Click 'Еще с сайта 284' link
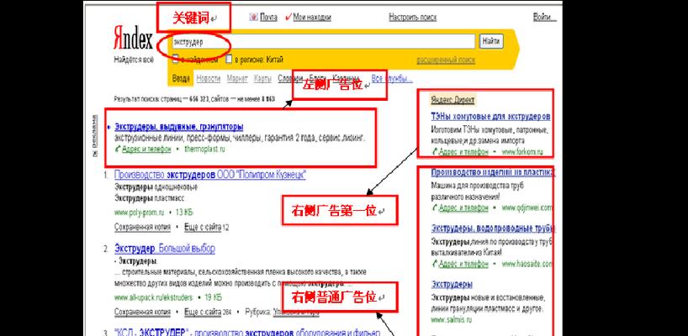688x336 pixels. click(x=208, y=312)
